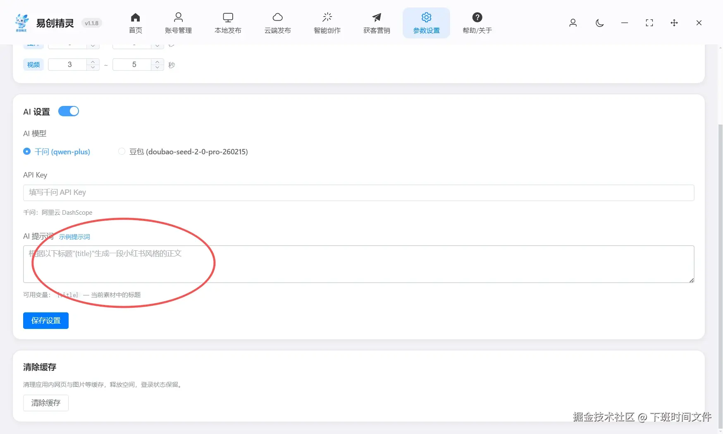Click the AI 模型 label
This screenshot has width=723, height=434.
pyautogui.click(x=35, y=134)
